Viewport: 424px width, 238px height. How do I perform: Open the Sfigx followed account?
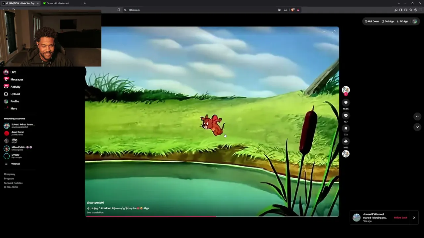click(11, 141)
